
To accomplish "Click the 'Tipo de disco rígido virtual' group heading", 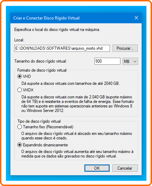I will point(39,121).
